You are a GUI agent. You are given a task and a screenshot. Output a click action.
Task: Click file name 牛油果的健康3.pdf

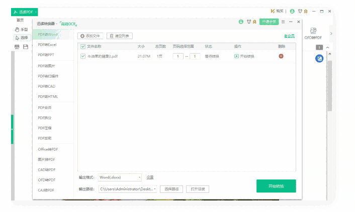[x=103, y=56]
